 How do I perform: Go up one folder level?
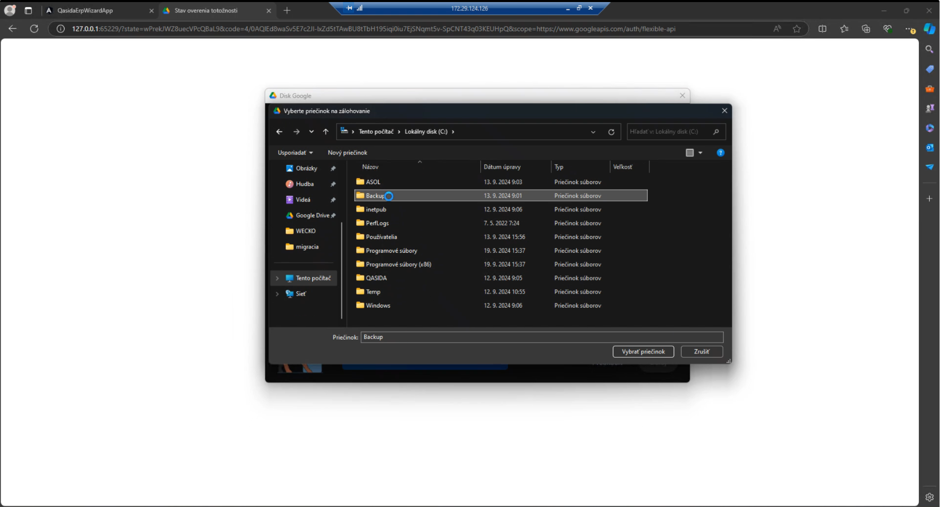pos(326,132)
